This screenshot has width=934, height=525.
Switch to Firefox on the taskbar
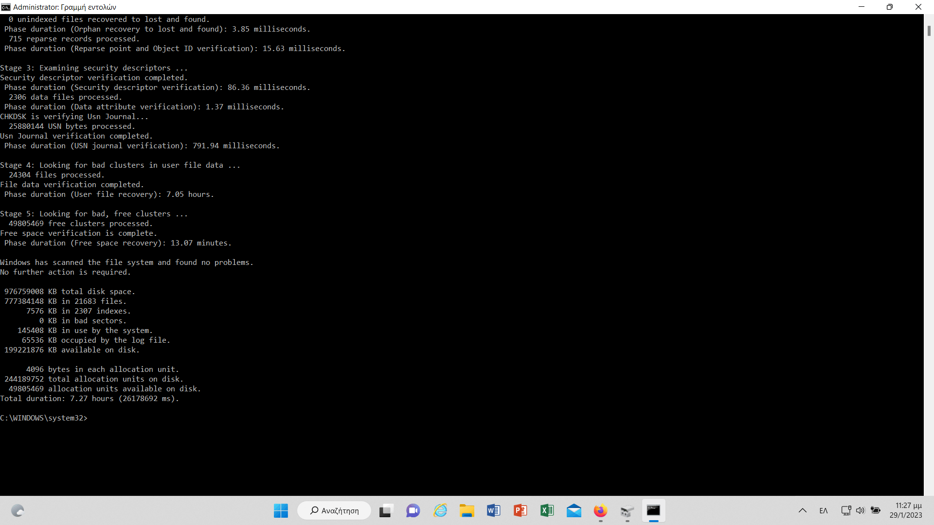(601, 510)
